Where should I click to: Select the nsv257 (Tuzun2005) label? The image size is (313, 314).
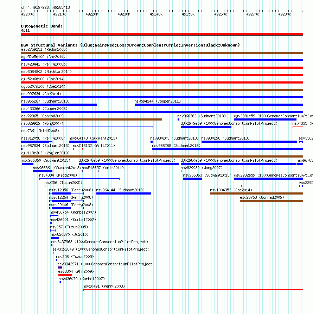[x=69, y=227]
